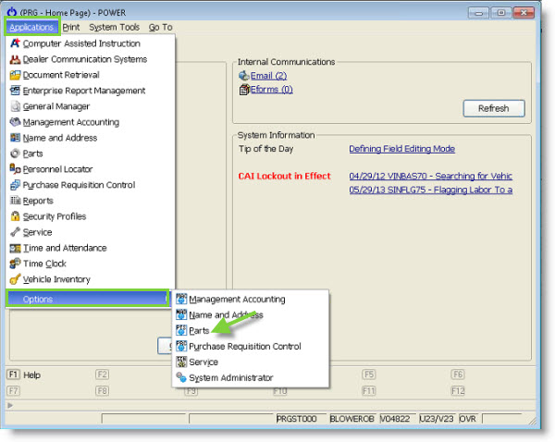Image resolution: width=555 pixels, height=442 pixels.
Task: Open the 04/29/12 VINBAS70 link
Action: (430, 176)
